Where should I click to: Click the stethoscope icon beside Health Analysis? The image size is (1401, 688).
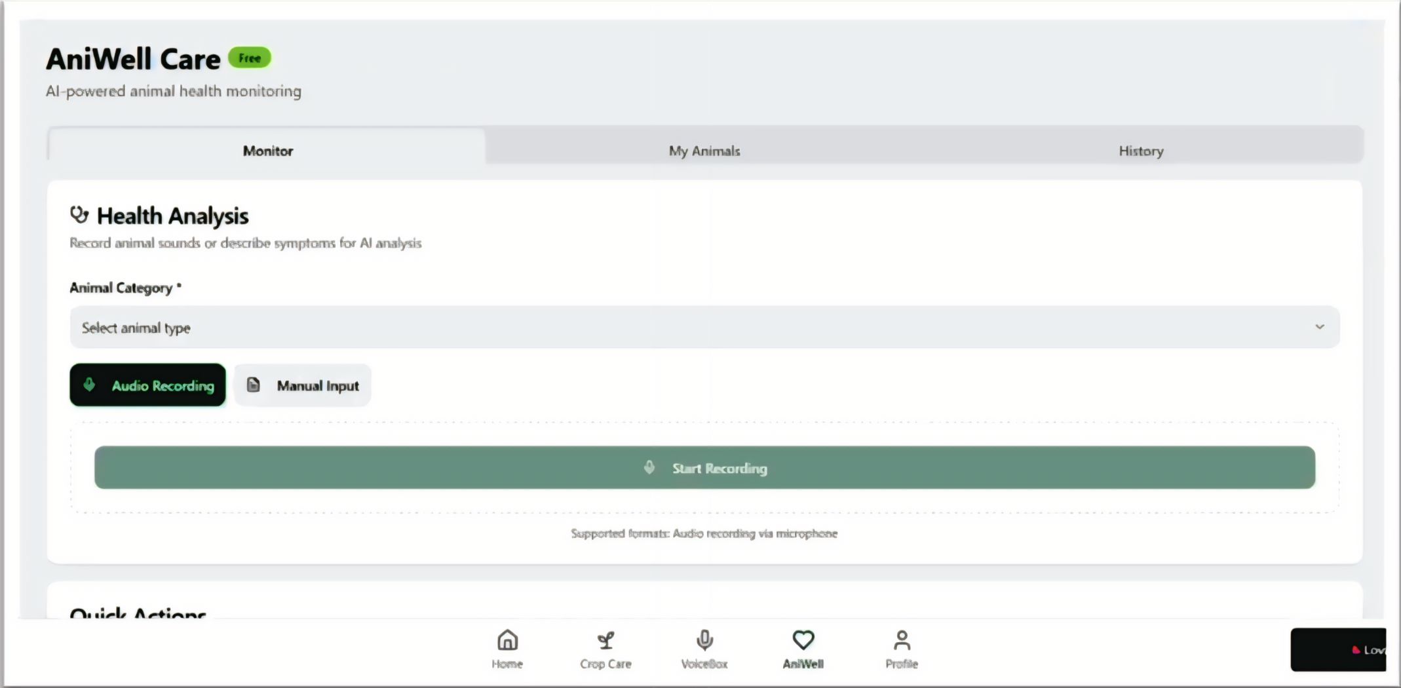79,215
